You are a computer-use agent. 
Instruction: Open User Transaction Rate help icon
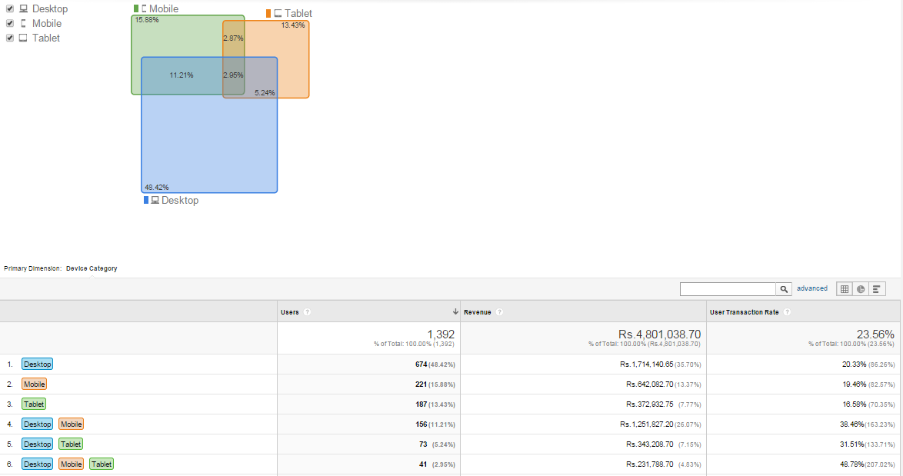pos(787,312)
